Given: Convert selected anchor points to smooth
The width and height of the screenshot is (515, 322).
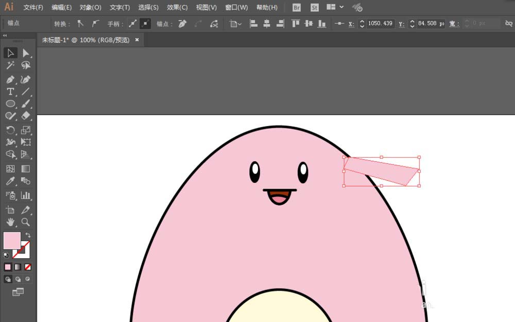Looking at the screenshot, I should (95, 23).
